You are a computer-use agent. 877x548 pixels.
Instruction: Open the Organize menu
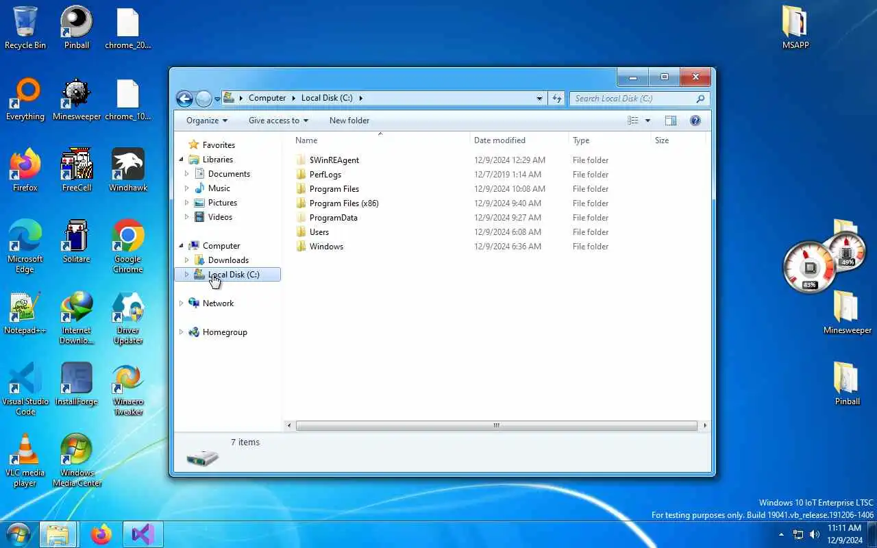tap(207, 121)
